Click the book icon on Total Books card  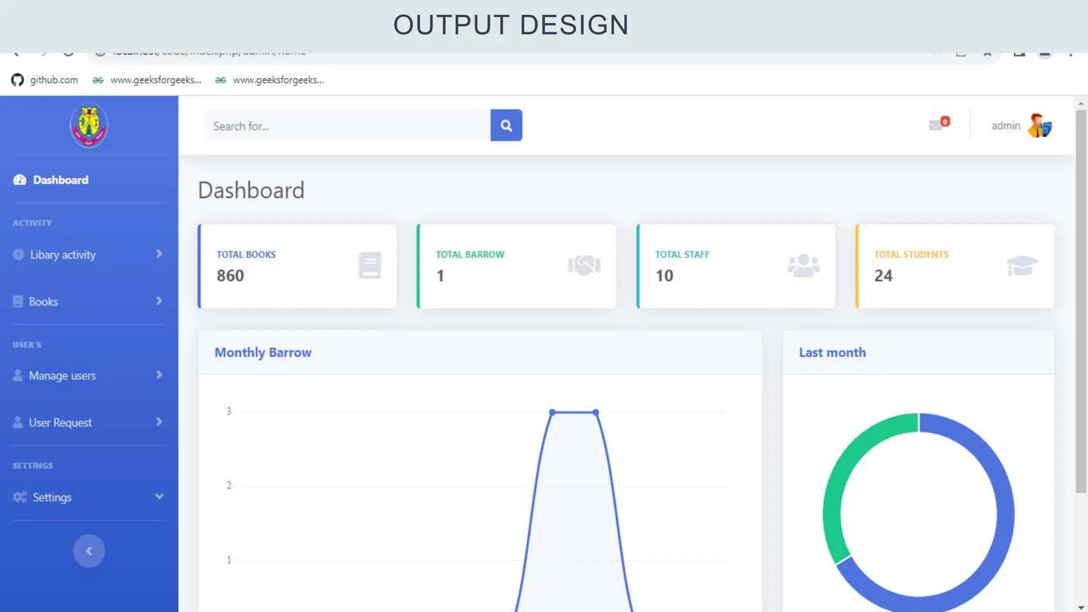pos(370,265)
